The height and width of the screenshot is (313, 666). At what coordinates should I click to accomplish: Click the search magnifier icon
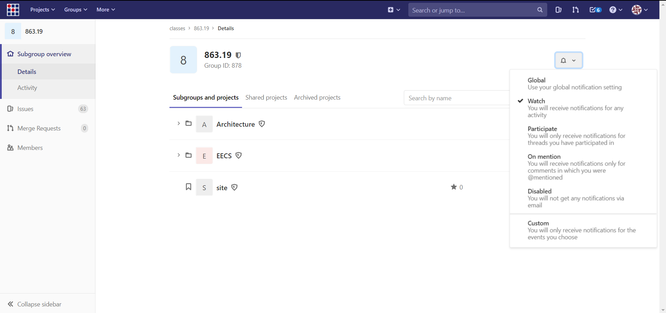click(540, 10)
